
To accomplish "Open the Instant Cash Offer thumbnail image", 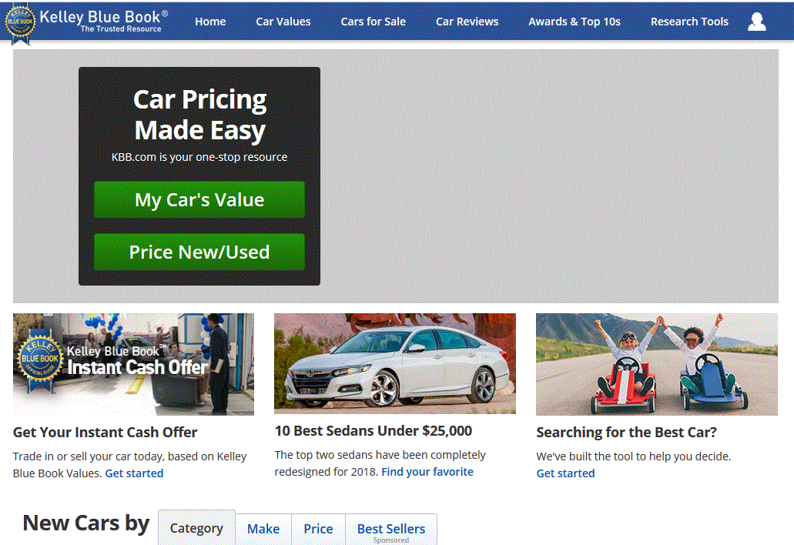I will pyautogui.click(x=134, y=364).
